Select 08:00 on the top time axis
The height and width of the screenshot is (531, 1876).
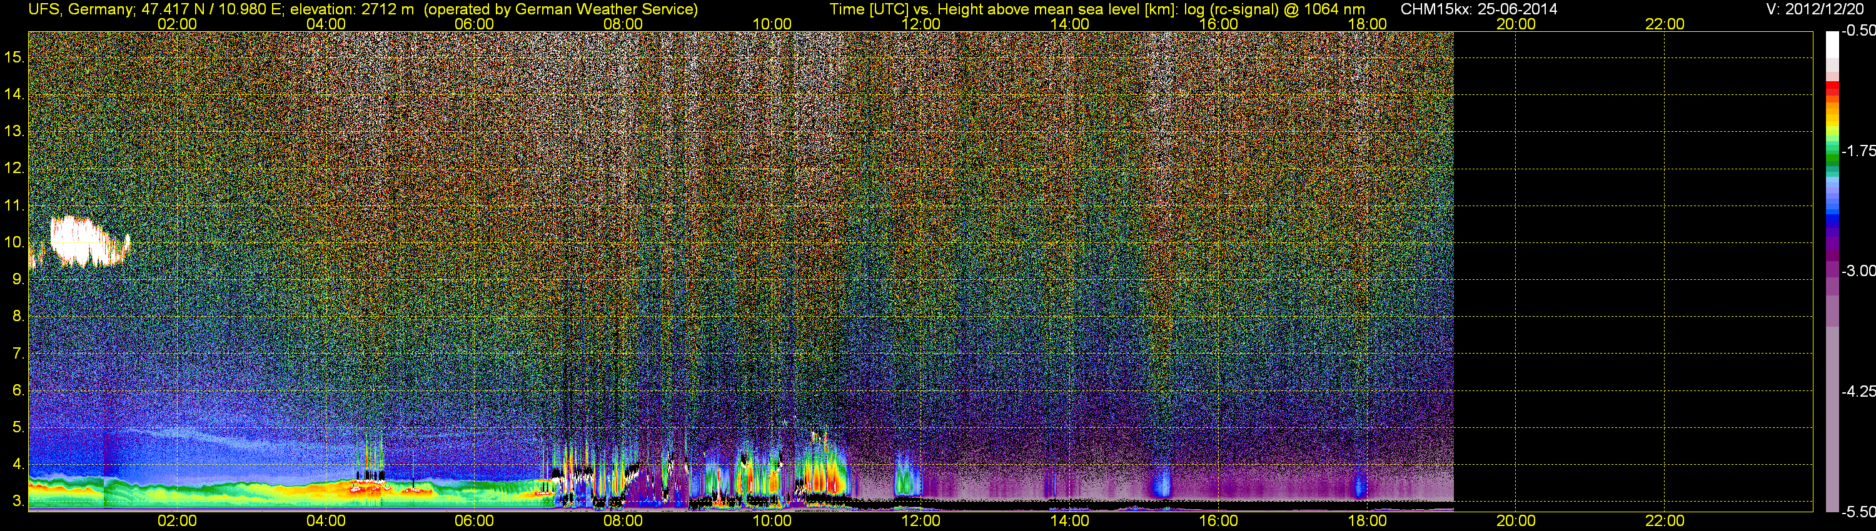point(623,24)
